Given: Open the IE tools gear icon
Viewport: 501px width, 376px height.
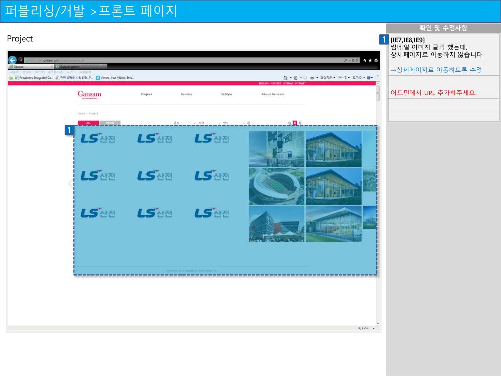Looking at the screenshot, I should [376, 60].
